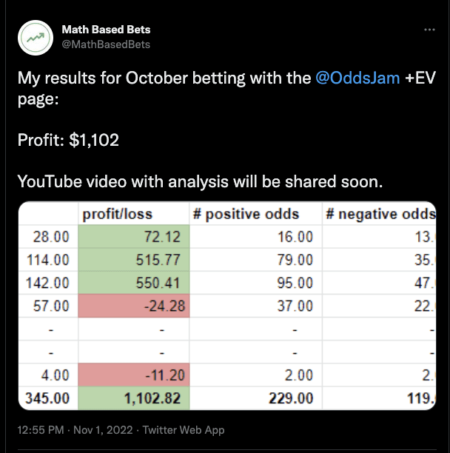450x453 pixels.
Task: Follow the @OddsJam mention link
Action: [x=357, y=78]
